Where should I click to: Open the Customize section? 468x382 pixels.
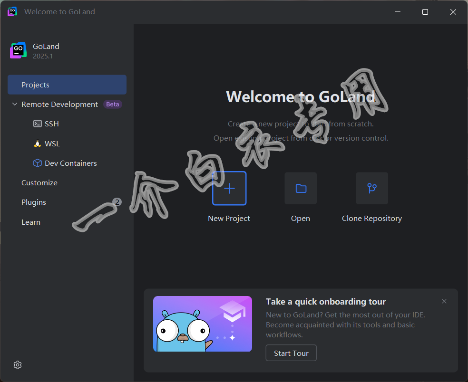[39, 182]
